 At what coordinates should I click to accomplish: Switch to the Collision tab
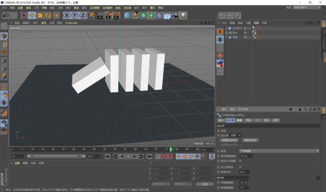click(239, 120)
